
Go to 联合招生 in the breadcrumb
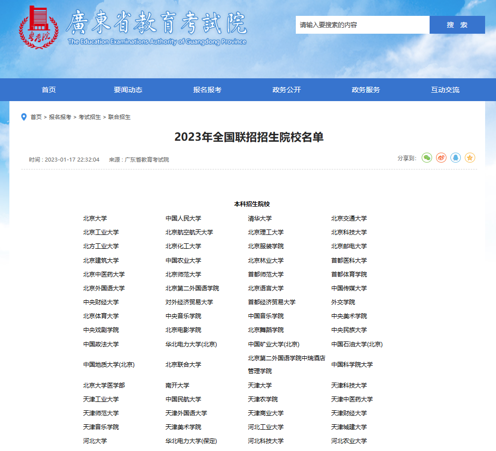(119, 117)
